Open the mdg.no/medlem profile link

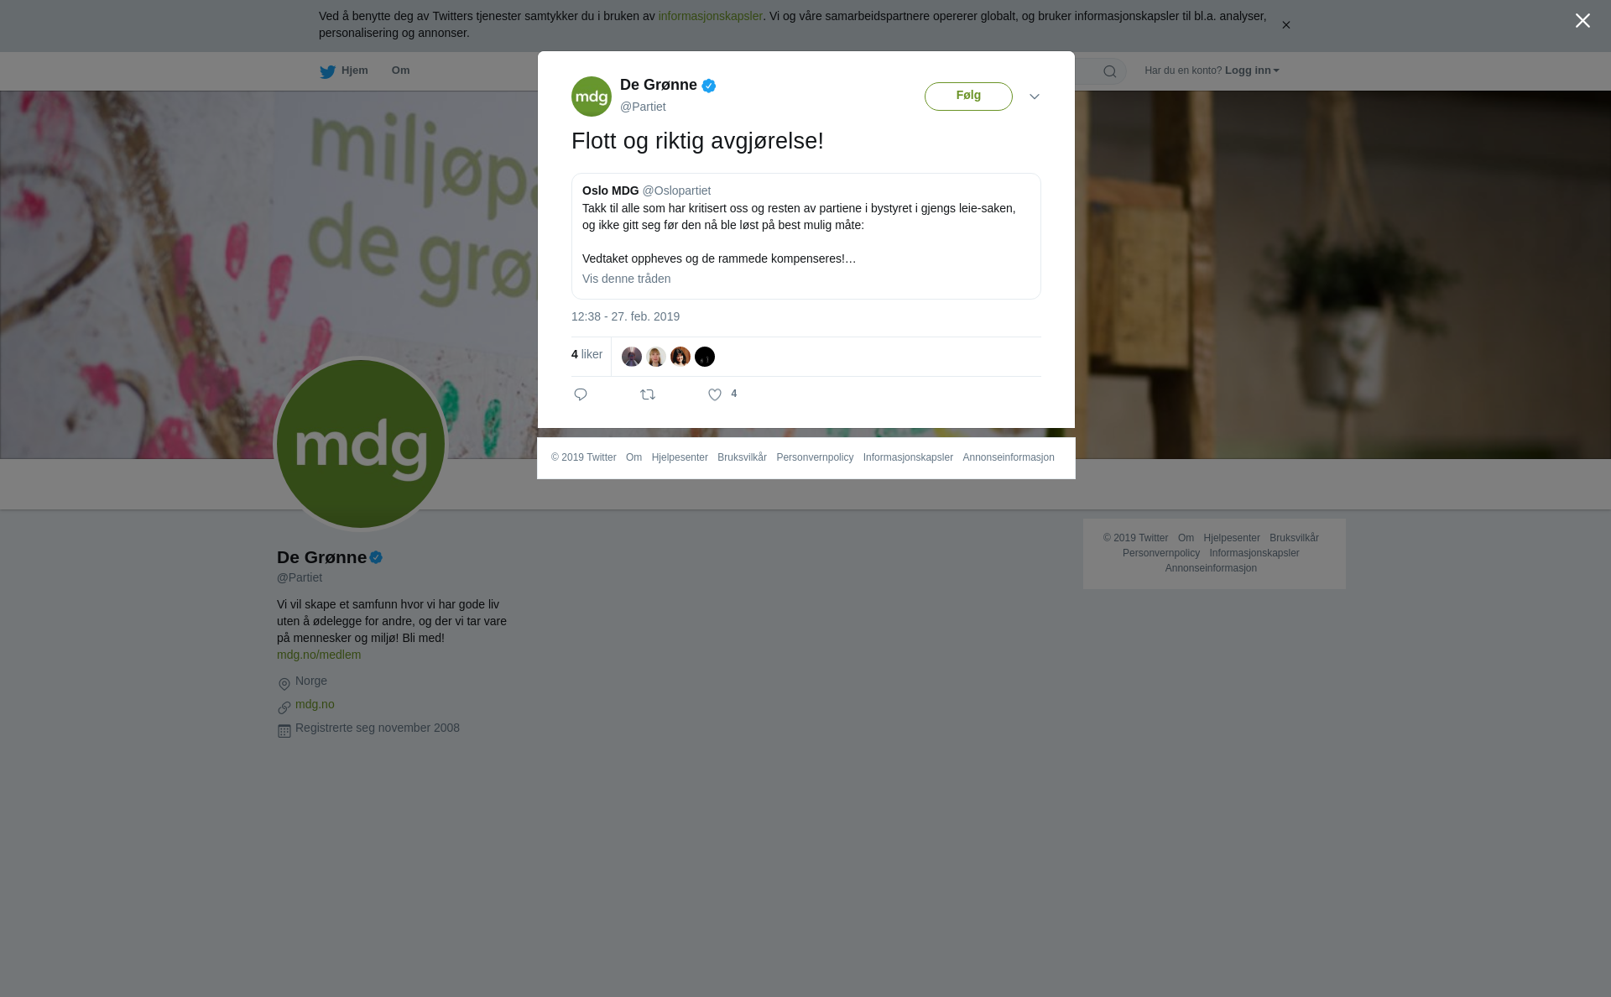319,655
